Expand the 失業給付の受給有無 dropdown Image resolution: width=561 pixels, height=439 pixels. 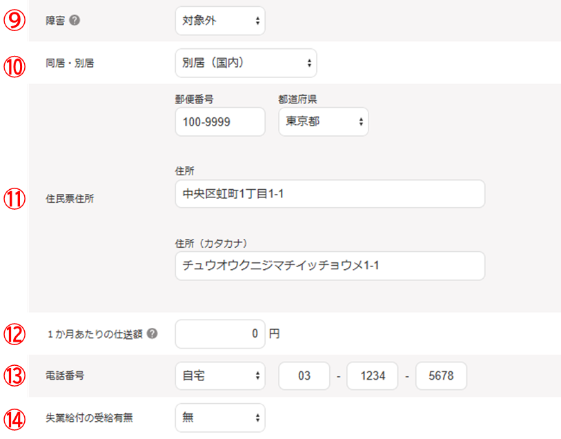[219, 418]
